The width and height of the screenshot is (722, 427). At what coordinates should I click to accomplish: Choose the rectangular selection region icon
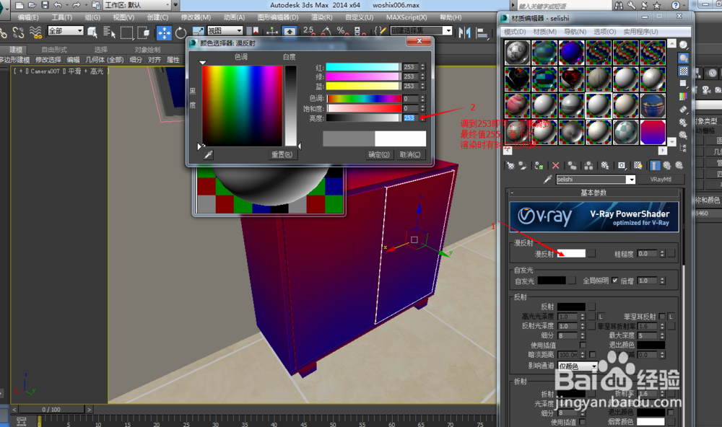126,32
